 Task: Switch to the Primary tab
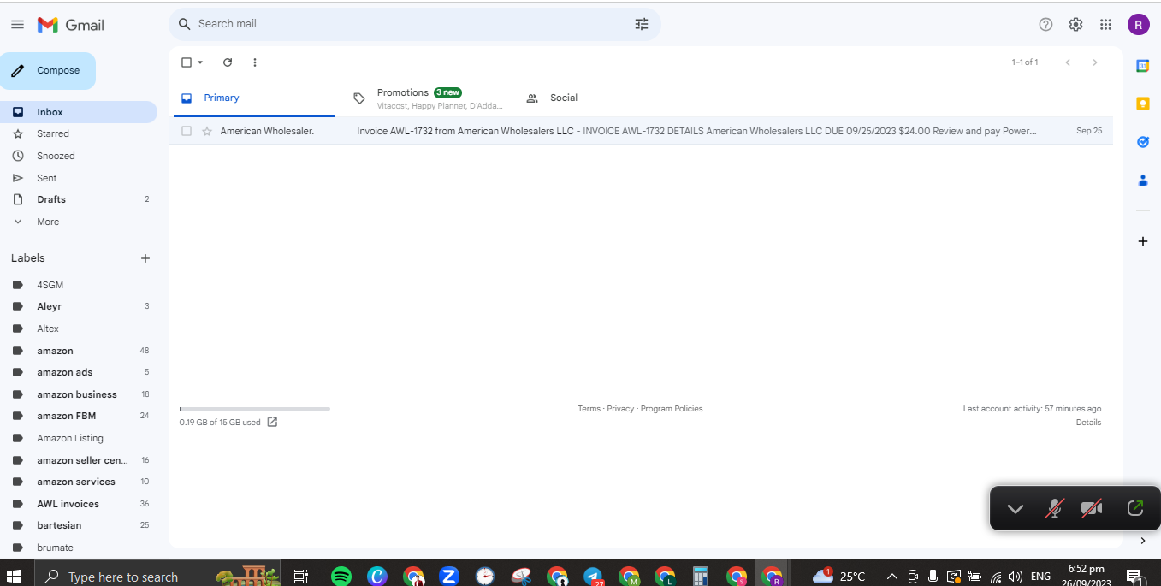pyautogui.click(x=252, y=98)
